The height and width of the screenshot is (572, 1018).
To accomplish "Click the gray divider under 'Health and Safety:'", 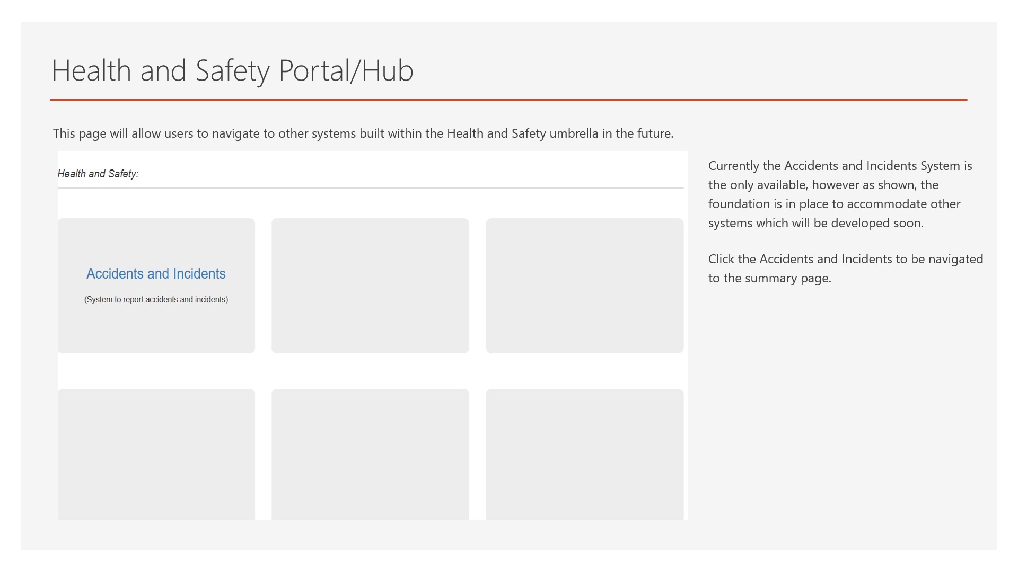I will (370, 188).
